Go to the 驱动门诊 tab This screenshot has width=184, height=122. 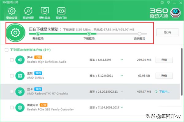pyautogui.click(x=61, y=13)
